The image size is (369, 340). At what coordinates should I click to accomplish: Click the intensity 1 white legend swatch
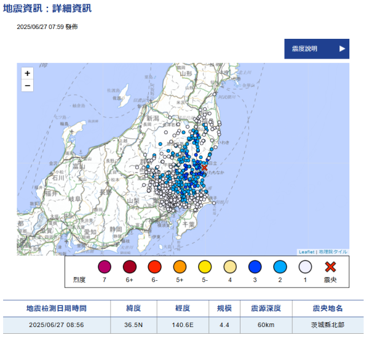305,267
